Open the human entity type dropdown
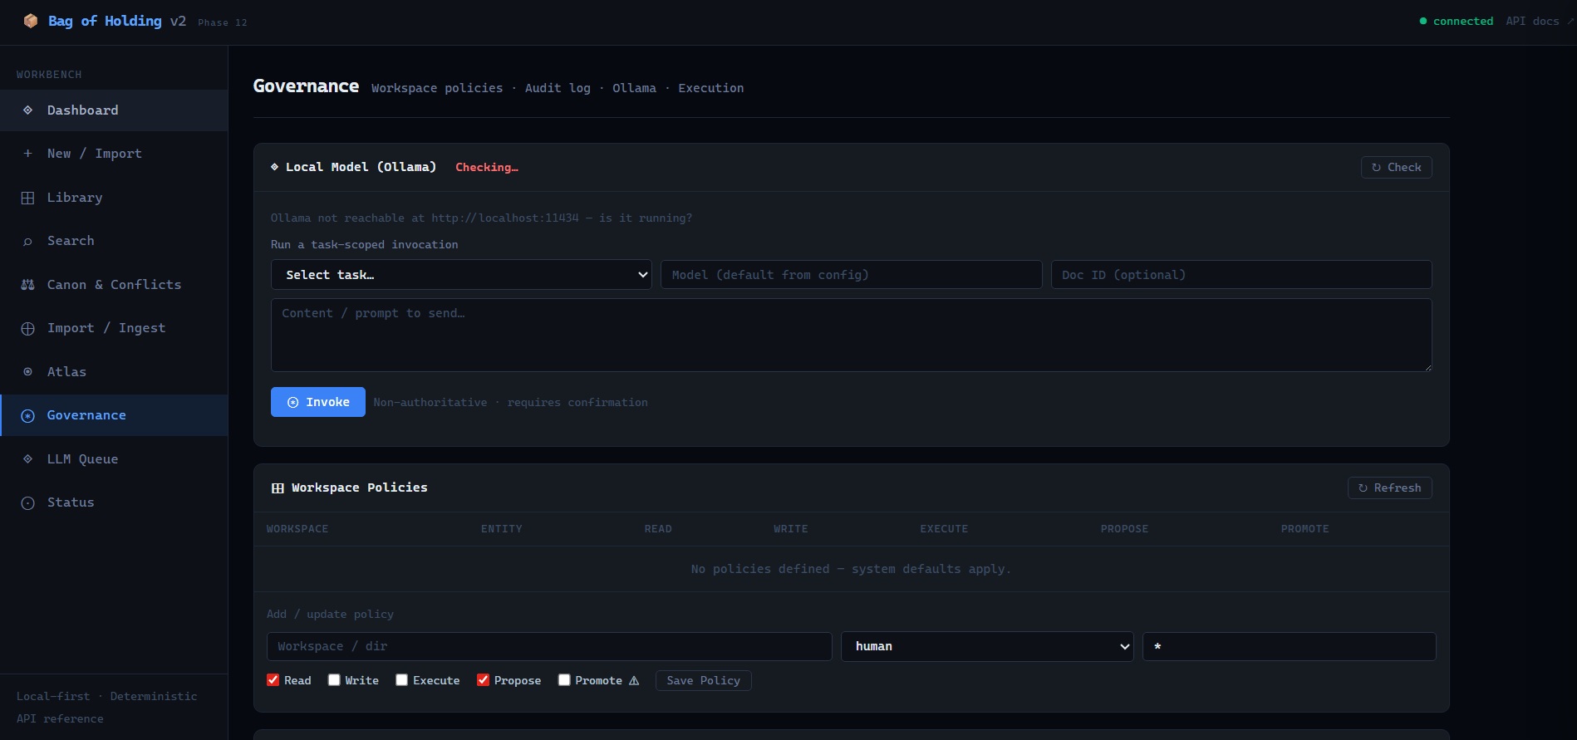Screen dimensions: 1577x740 tap(987, 646)
